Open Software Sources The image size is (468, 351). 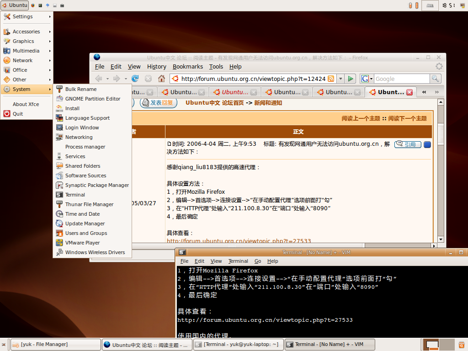pyautogui.click(x=92, y=175)
